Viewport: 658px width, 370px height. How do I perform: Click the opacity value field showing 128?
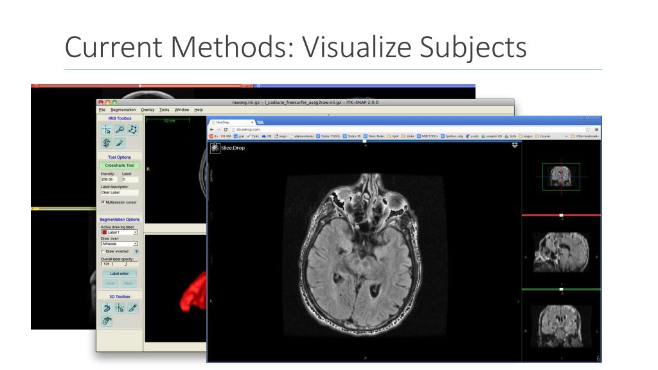[x=107, y=264]
